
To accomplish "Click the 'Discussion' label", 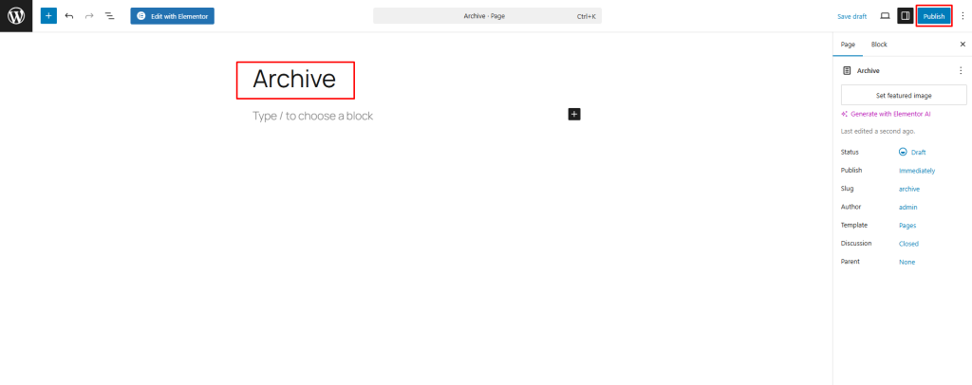I will pos(856,244).
